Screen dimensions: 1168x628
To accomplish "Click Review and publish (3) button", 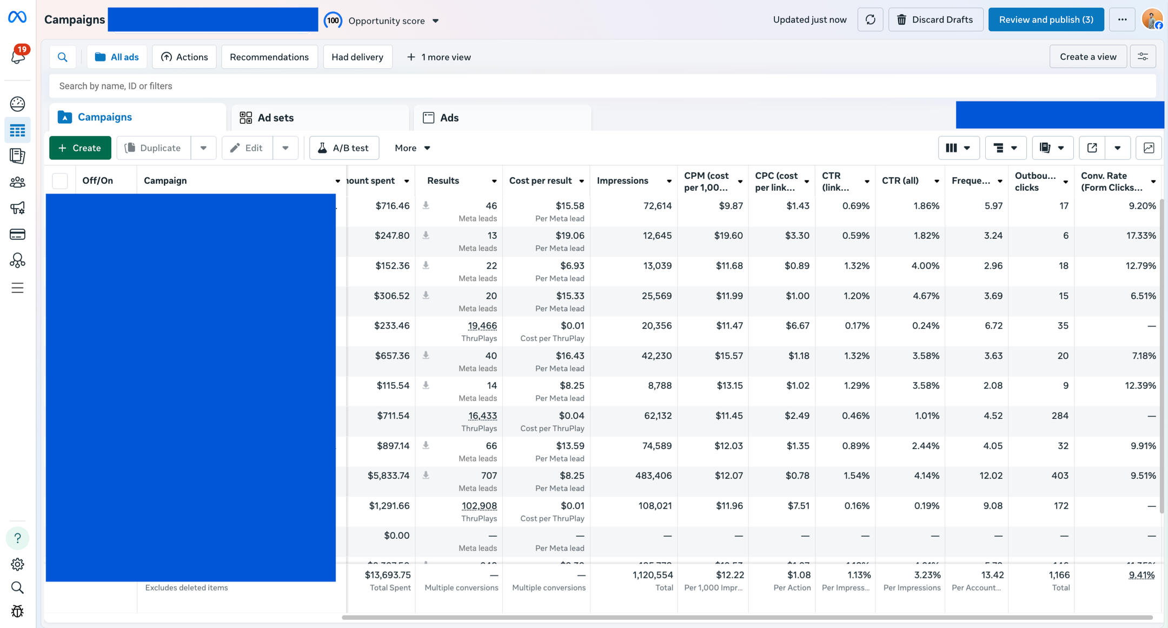I will point(1046,19).
